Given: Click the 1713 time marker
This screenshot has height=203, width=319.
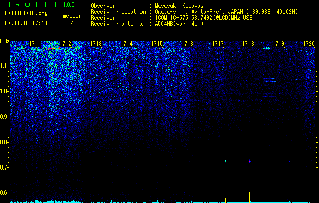Looking at the screenshot, I should 96,44.
